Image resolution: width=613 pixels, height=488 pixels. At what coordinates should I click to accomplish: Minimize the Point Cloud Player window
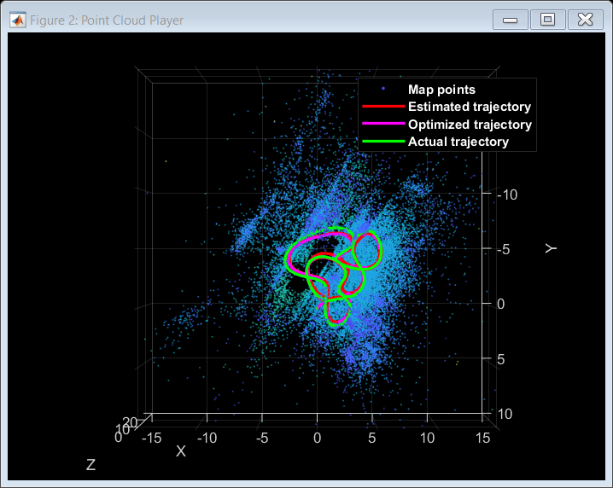[x=511, y=20]
